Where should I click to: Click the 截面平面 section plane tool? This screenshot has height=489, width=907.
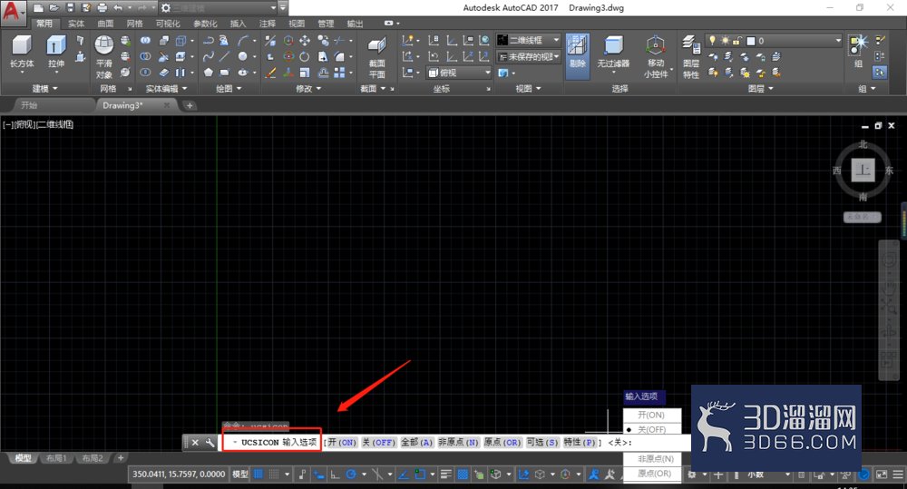click(377, 58)
